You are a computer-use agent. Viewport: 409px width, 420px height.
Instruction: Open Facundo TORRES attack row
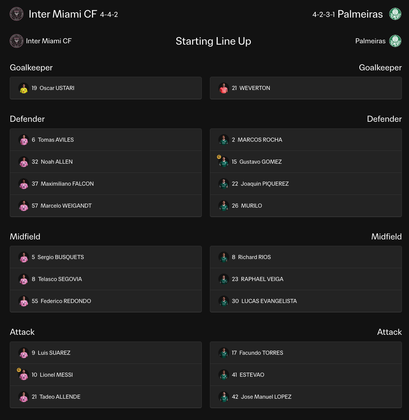point(306,353)
